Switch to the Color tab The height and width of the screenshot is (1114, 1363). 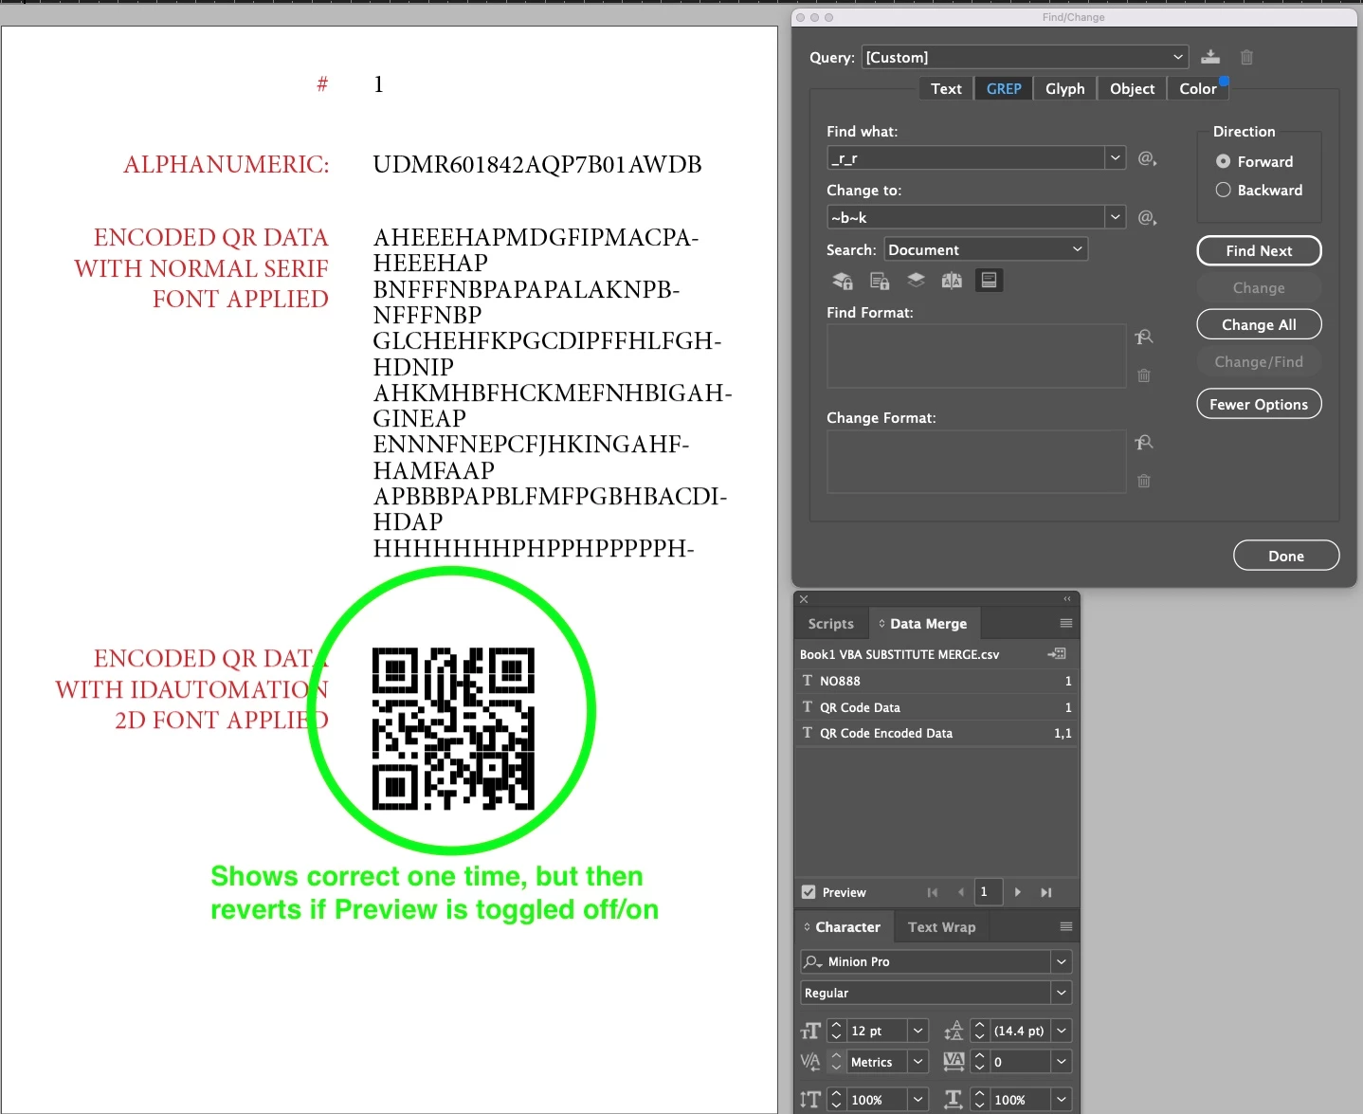[x=1198, y=88]
